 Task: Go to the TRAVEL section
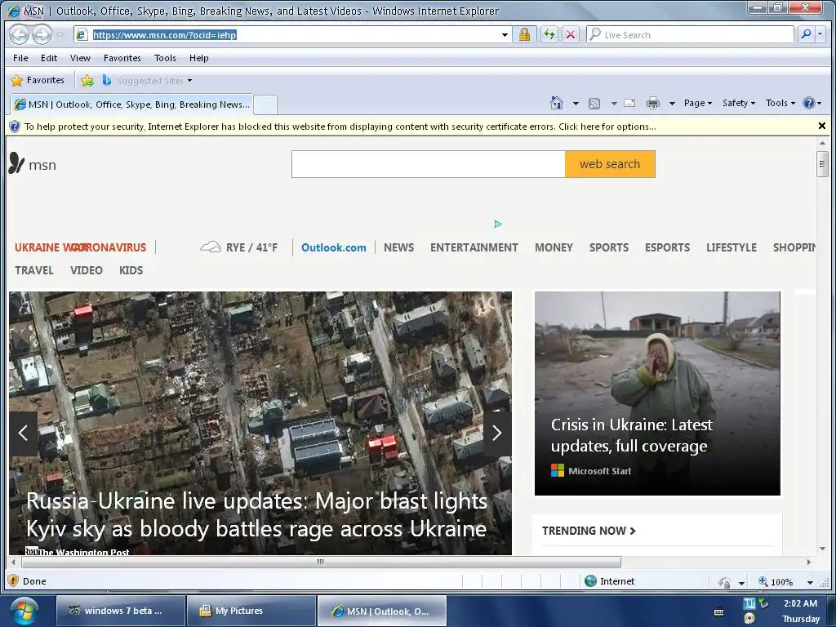pos(34,270)
